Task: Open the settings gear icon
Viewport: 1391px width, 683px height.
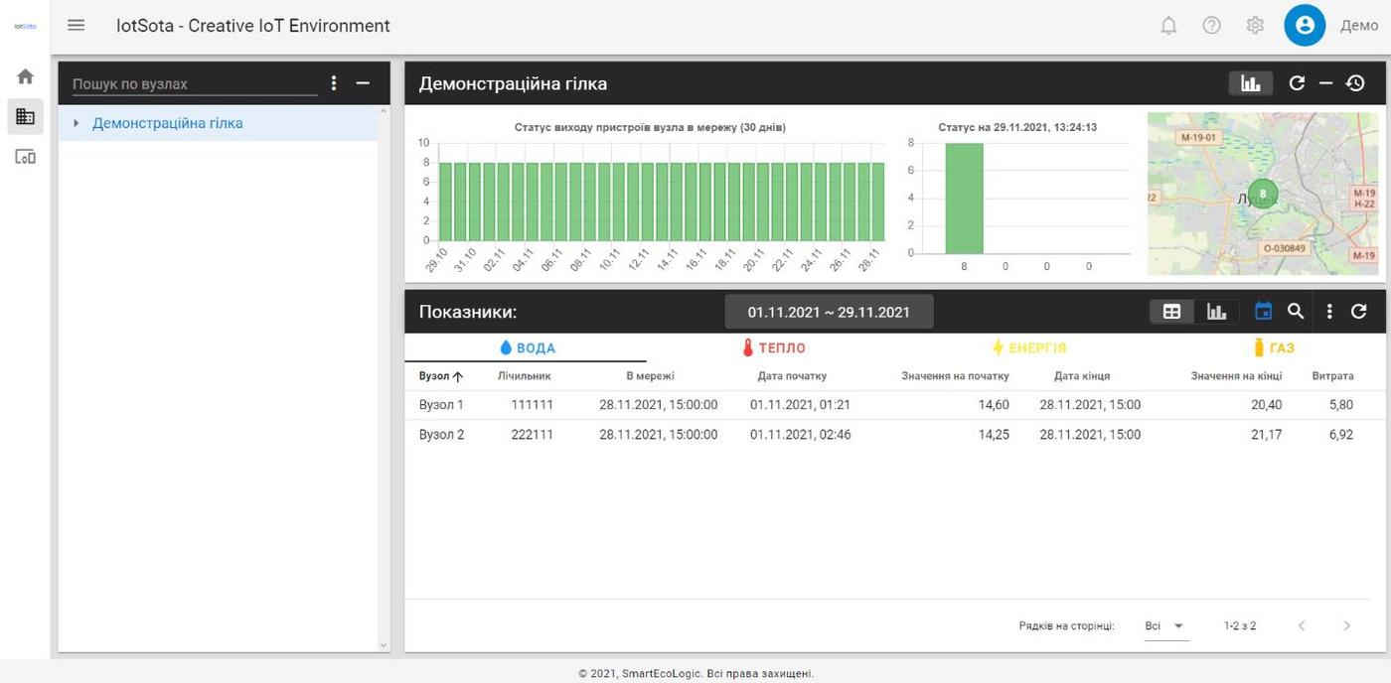Action: [x=1255, y=26]
